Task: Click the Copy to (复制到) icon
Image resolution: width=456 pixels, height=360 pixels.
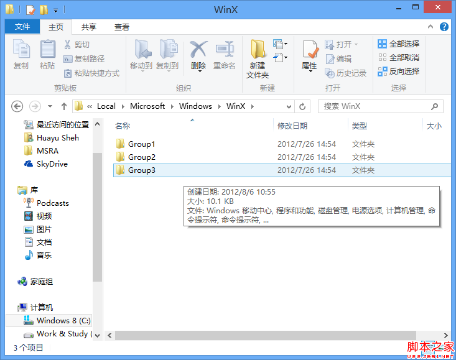Action: pyautogui.click(x=169, y=49)
